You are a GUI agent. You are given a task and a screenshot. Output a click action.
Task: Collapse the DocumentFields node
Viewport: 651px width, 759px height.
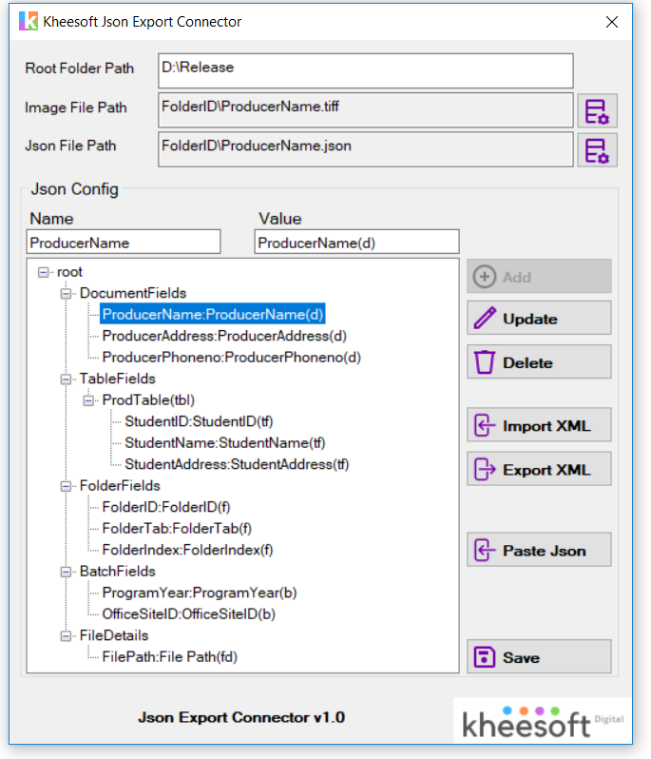67,293
